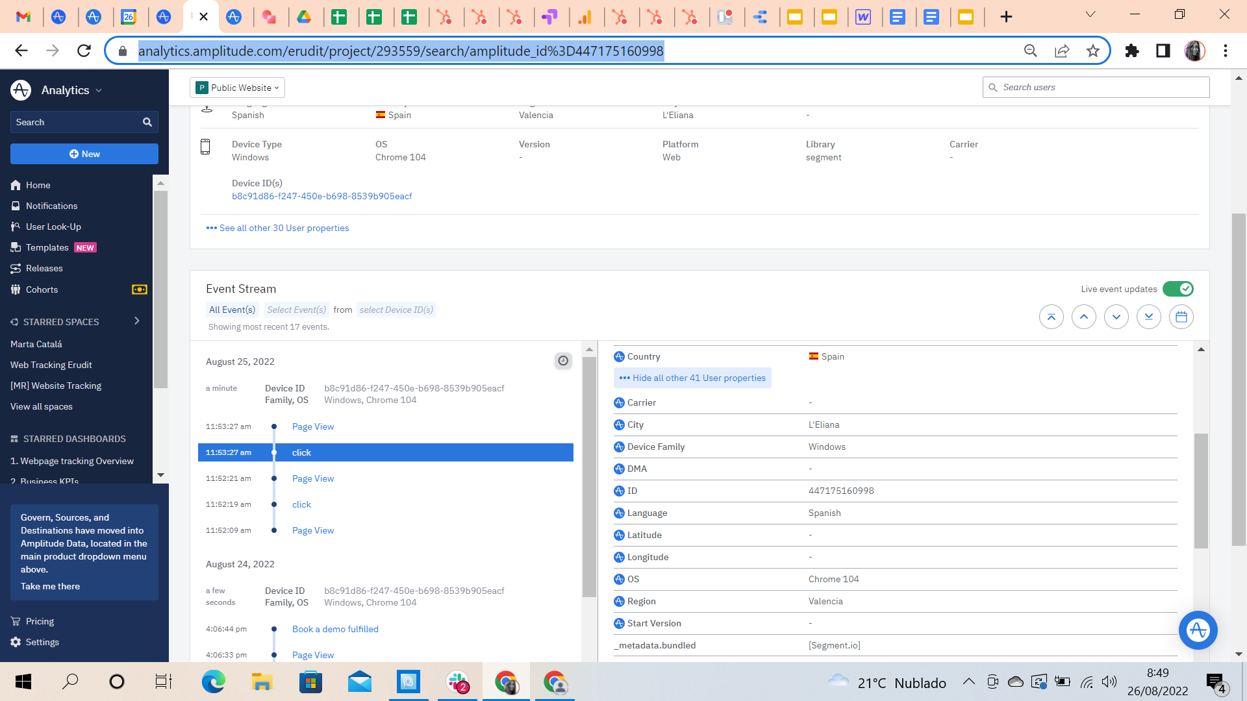Viewport: 1247px width, 701px height.
Task: Bookmark this page with the star icon
Action: click(1093, 51)
